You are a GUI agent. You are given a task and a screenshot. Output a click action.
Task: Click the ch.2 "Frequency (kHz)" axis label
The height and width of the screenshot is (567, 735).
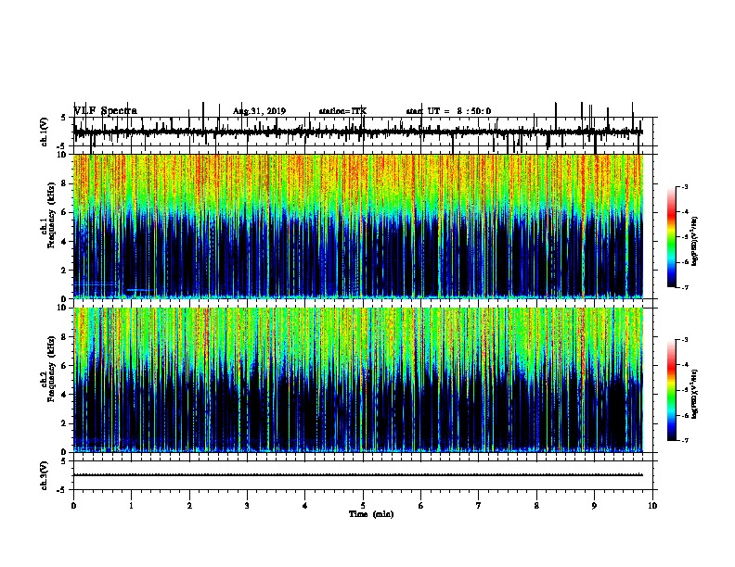pyautogui.click(x=51, y=369)
